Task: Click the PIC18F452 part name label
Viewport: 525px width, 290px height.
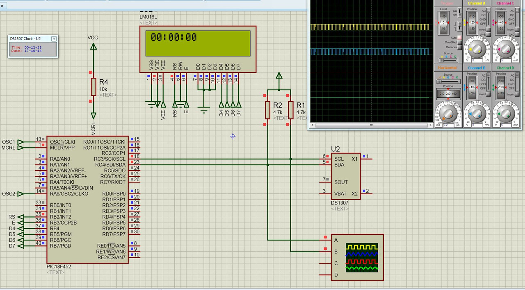Action: (59, 266)
